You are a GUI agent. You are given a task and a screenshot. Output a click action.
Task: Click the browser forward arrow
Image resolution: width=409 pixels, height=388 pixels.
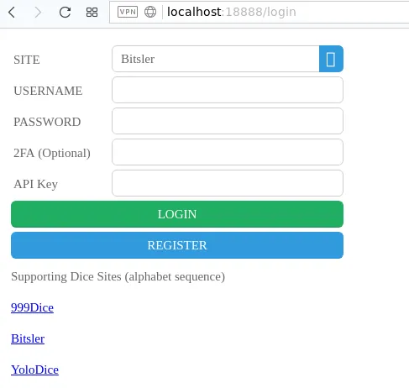tap(38, 12)
